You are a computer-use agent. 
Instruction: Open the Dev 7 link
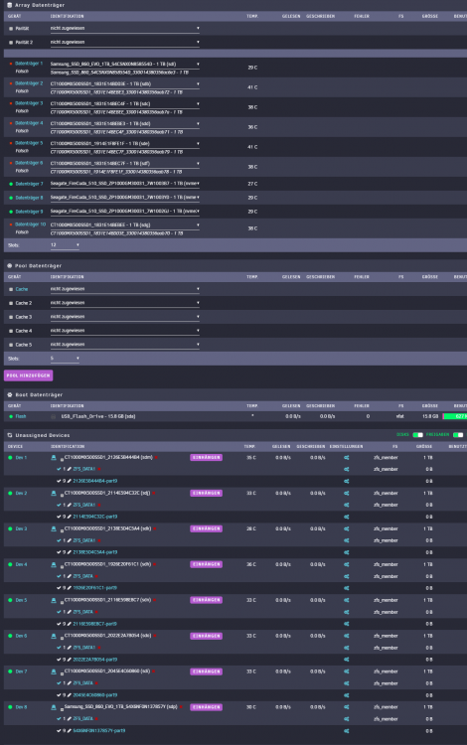tap(21, 671)
